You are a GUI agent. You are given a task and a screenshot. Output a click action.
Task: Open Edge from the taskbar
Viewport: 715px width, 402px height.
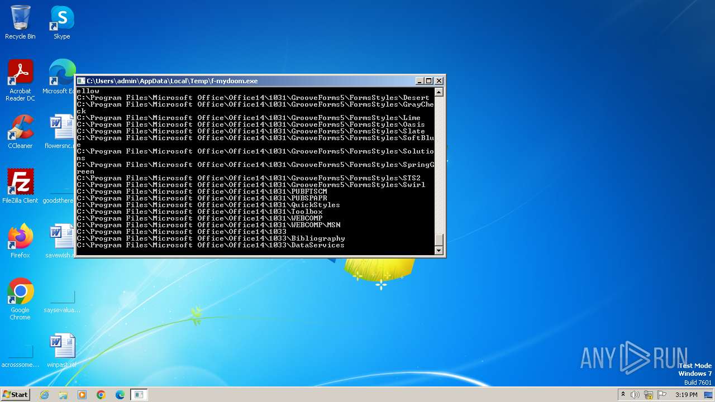tap(120, 395)
